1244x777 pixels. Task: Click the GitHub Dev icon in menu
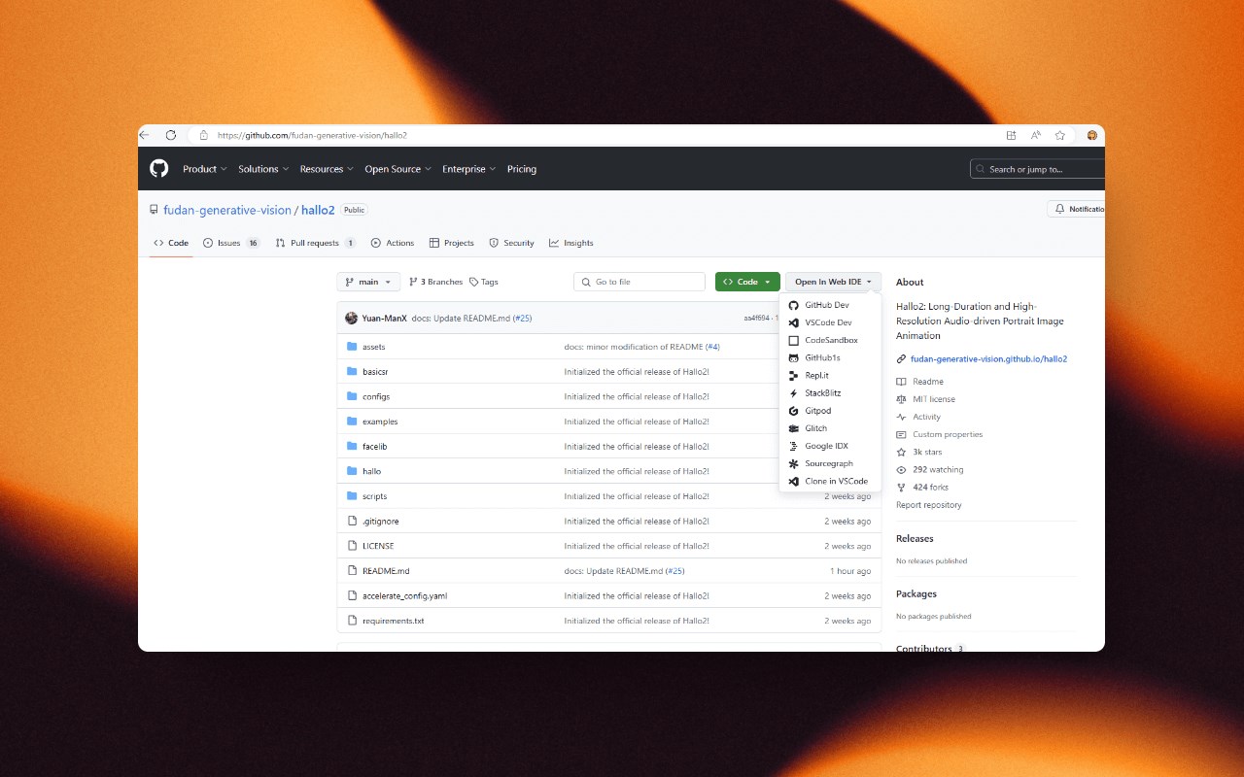click(x=794, y=305)
